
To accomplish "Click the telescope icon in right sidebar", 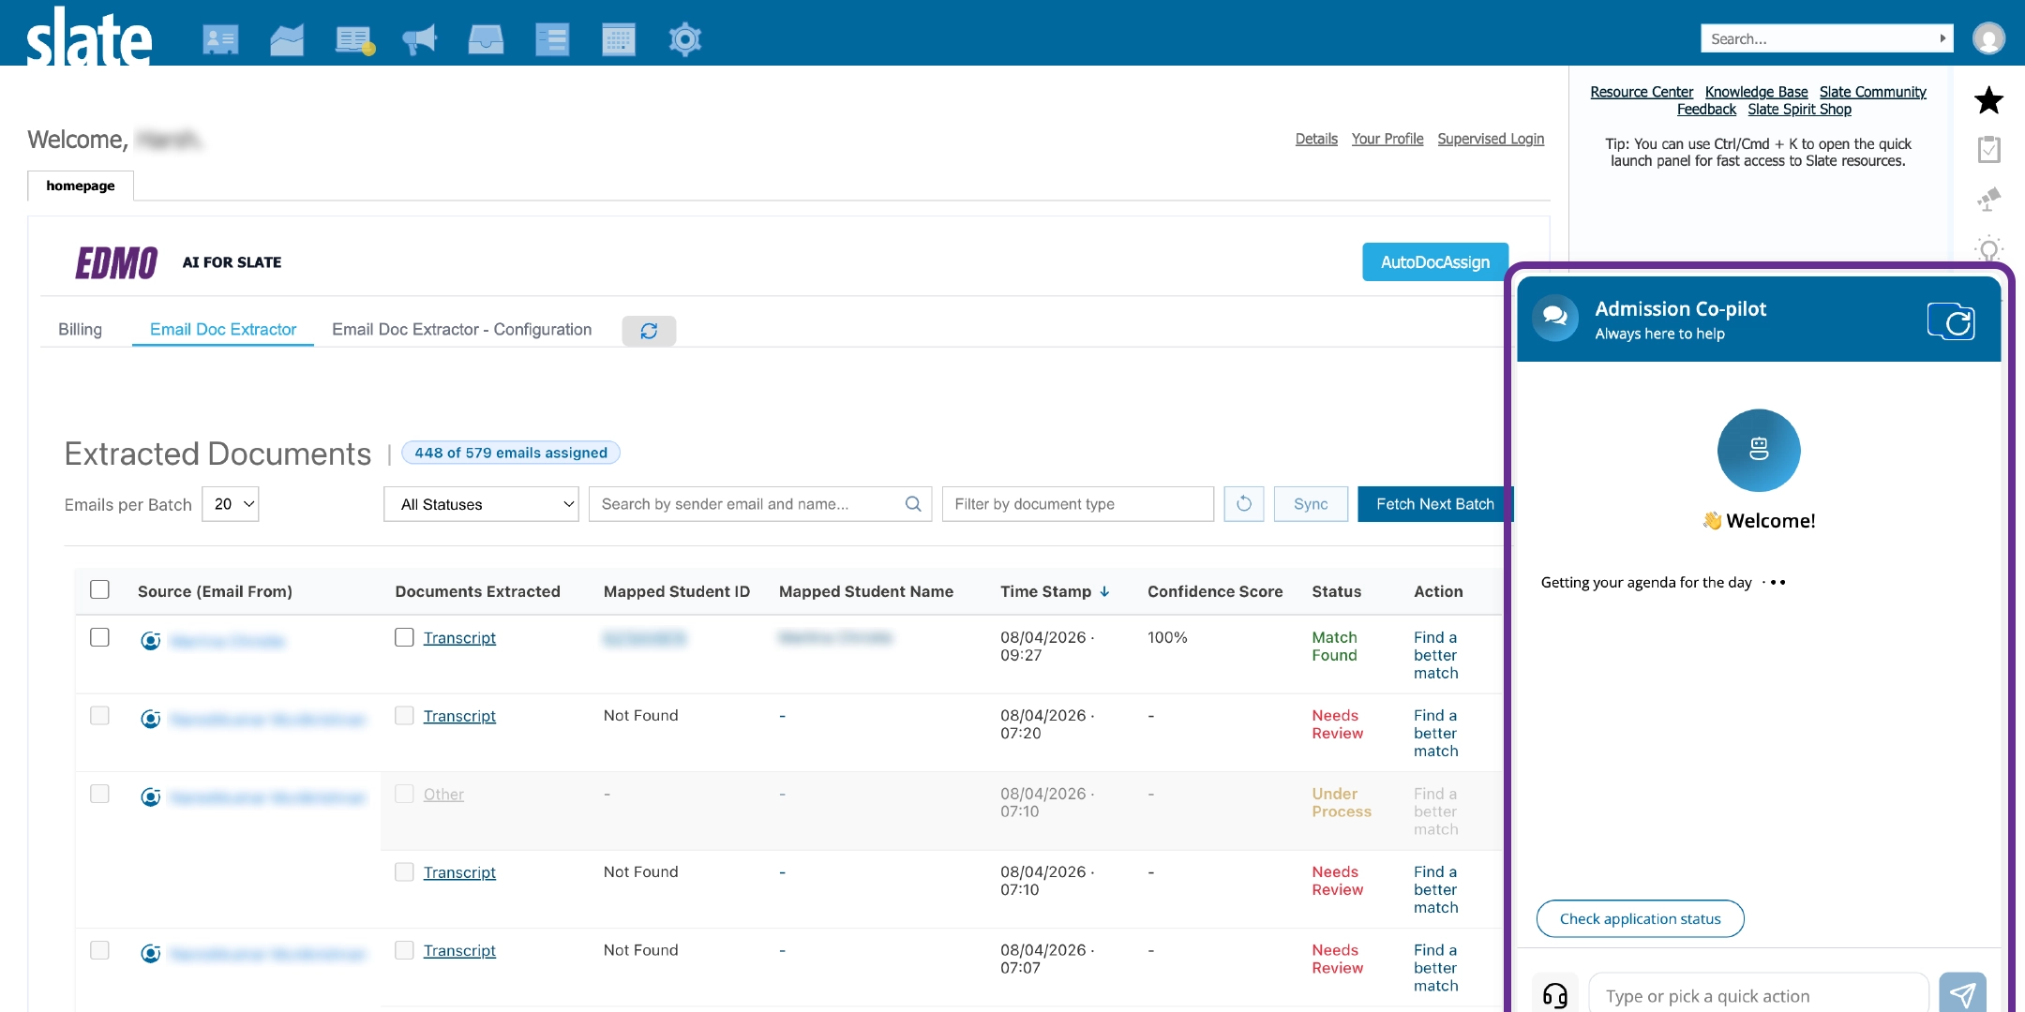I will (1988, 199).
